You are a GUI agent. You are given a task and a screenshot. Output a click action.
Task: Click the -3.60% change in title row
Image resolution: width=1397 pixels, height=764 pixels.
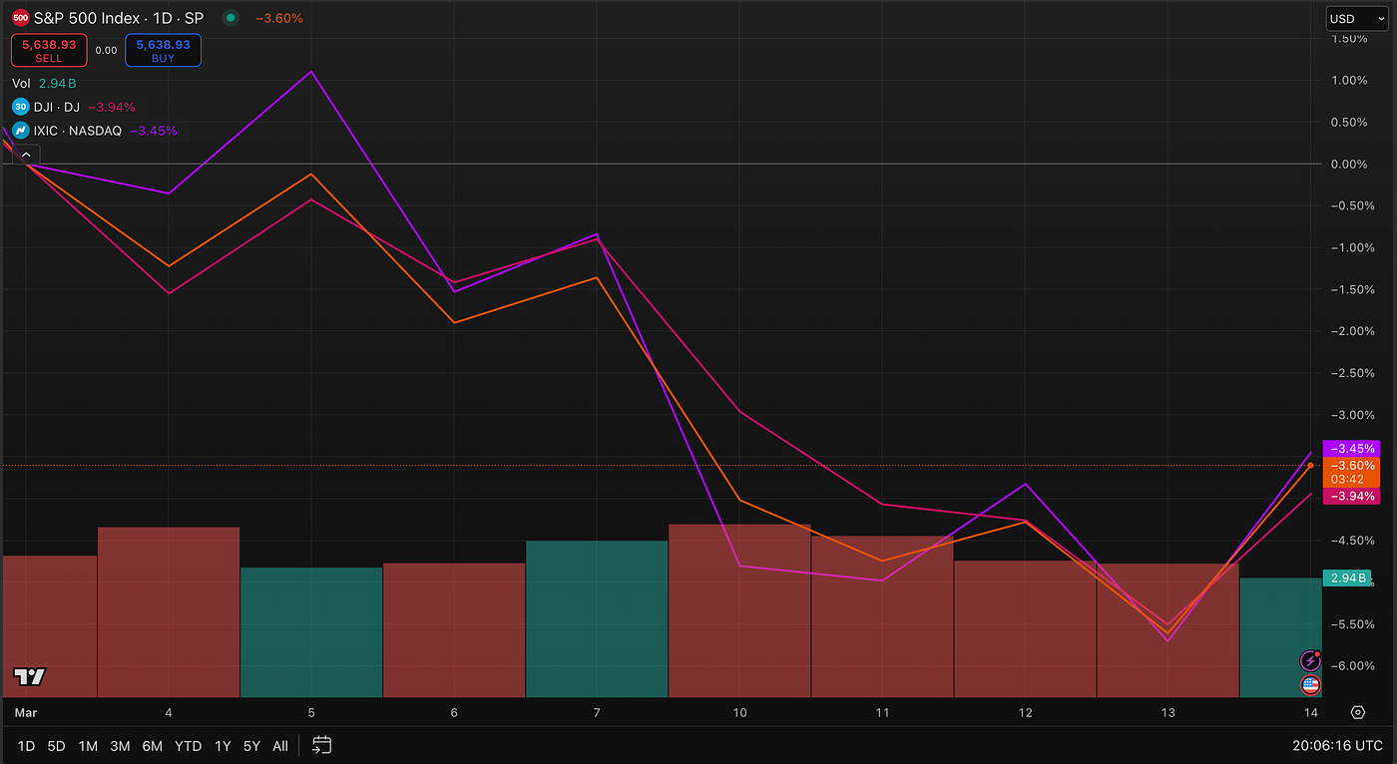click(279, 18)
